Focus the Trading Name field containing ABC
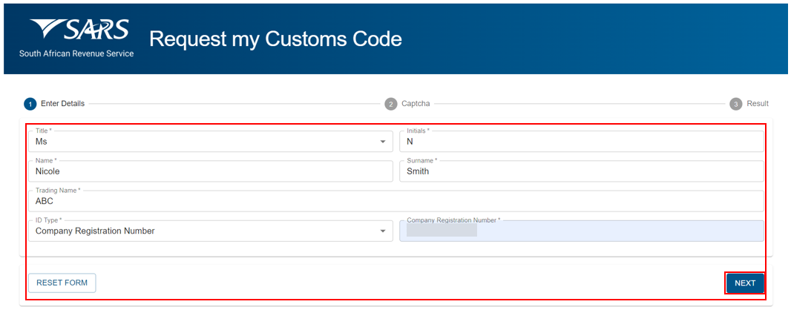This screenshot has width=791, height=313. (396, 201)
